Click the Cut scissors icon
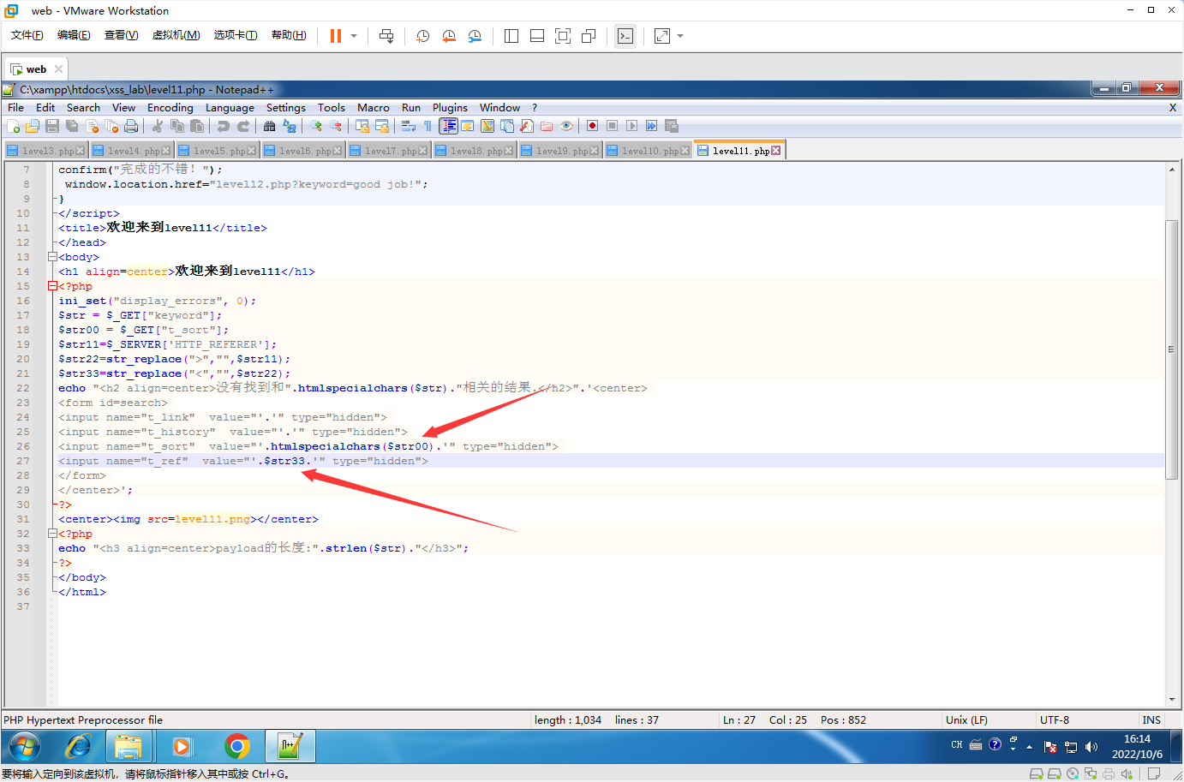Viewport: 1184px width, 782px height. pos(158,126)
